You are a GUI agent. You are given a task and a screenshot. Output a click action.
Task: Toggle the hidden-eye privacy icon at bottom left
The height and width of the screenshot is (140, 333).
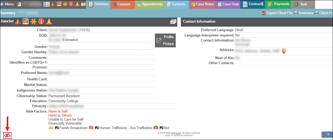(7, 135)
